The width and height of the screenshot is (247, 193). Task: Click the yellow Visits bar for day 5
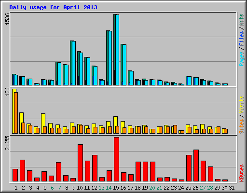tap(43, 124)
